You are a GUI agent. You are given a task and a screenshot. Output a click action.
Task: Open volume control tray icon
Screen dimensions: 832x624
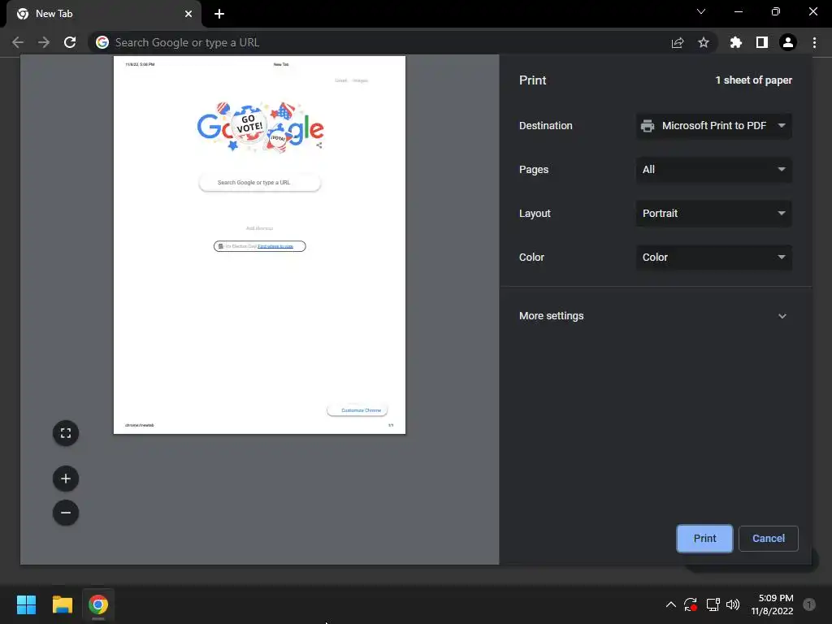(x=733, y=604)
